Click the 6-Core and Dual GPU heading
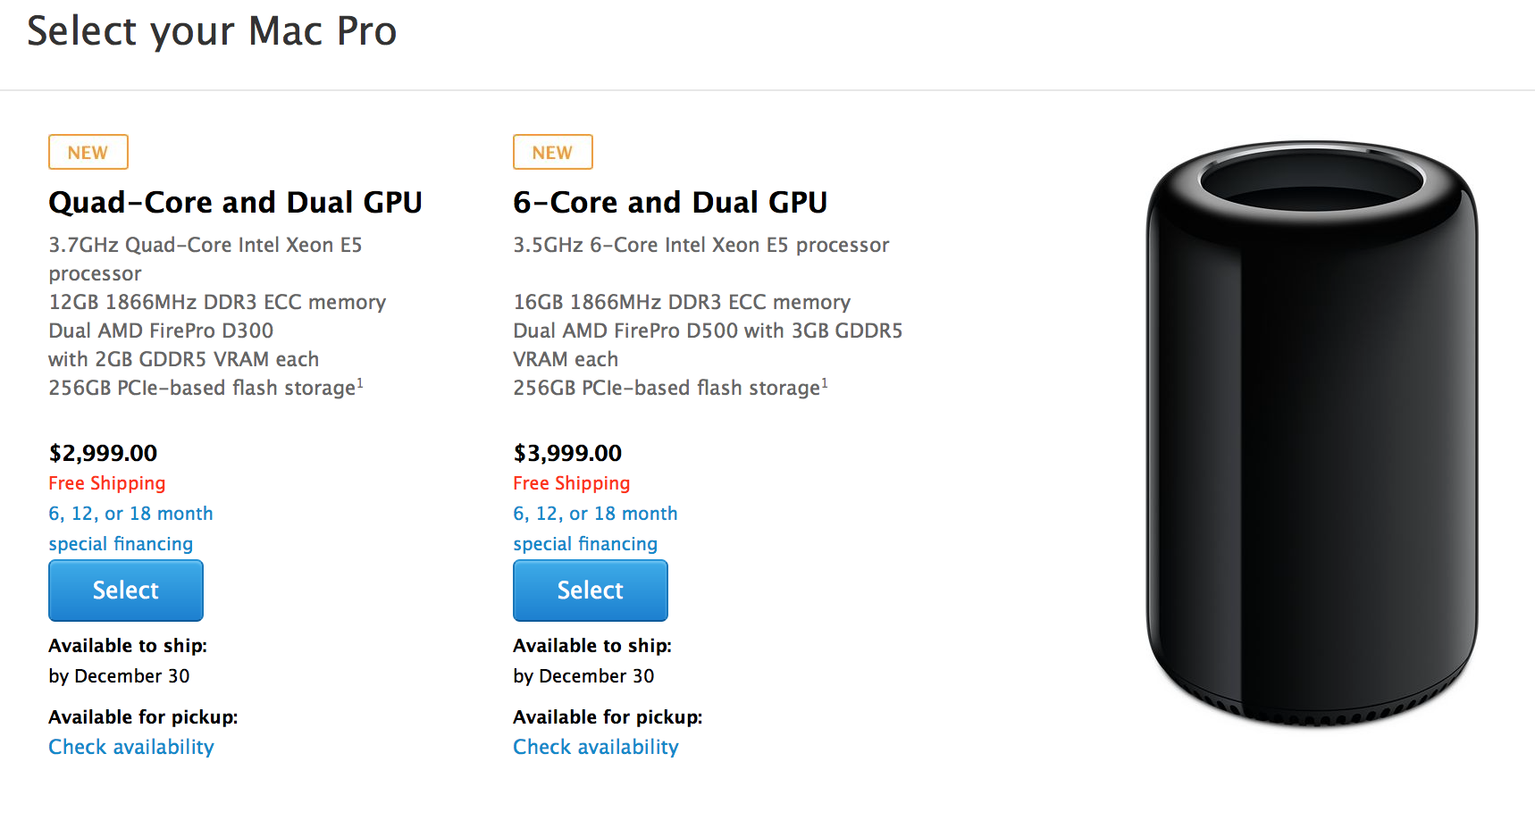 [x=670, y=202]
